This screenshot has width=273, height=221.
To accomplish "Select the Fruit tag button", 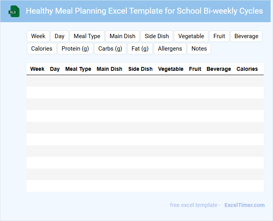I will click(219, 36).
